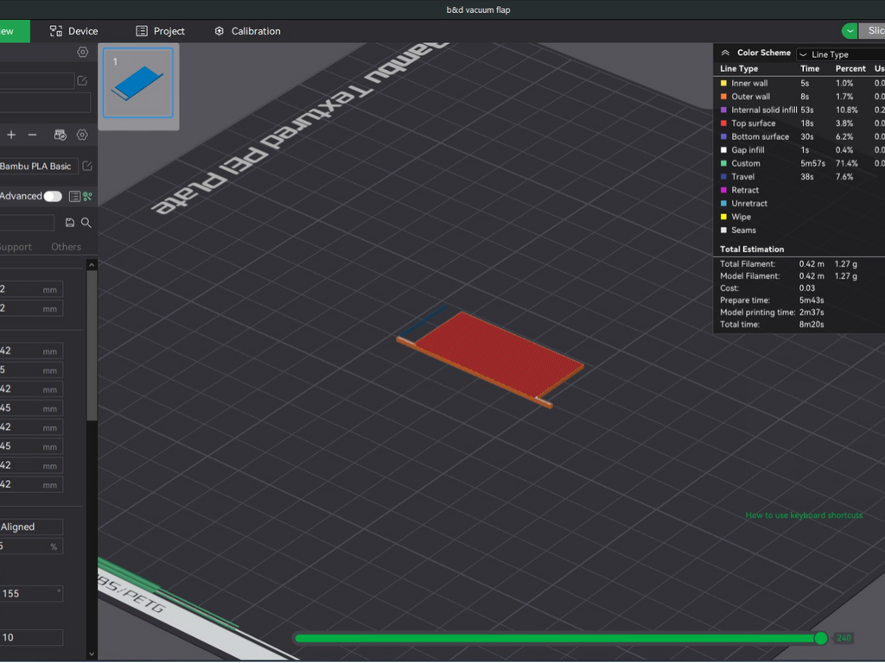This screenshot has width=885, height=663.
Task: Toggle Retract marker visibility
Action: click(x=723, y=190)
